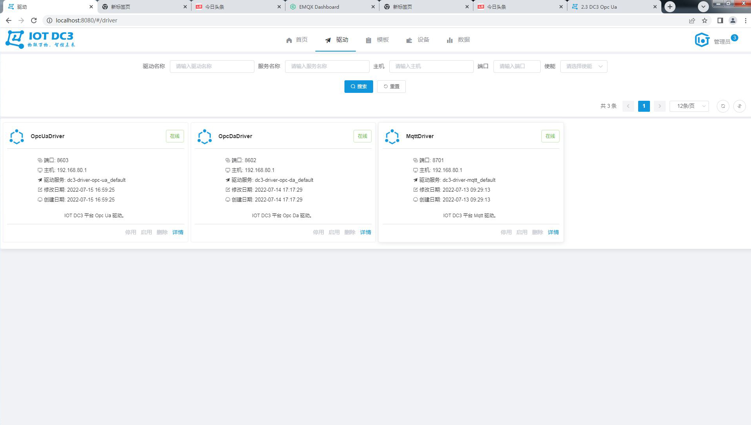751x425 pixels.
Task: Open the 12条/页 page size dropdown
Action: click(689, 106)
